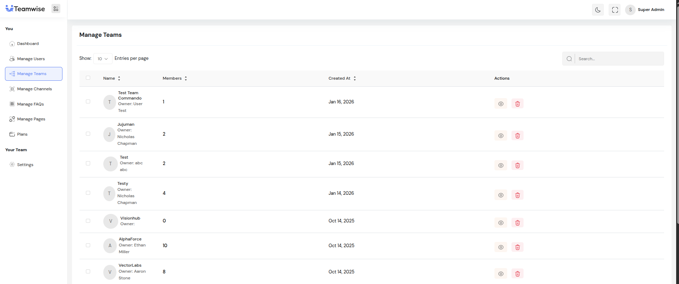This screenshot has width=679, height=284.
Task: Enter fullscreen mode using the expand icon
Action: pyautogui.click(x=615, y=10)
